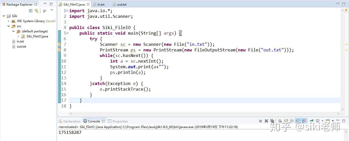Pin the console view
Screen dimensions: 349x141
click(x=311, y=121)
